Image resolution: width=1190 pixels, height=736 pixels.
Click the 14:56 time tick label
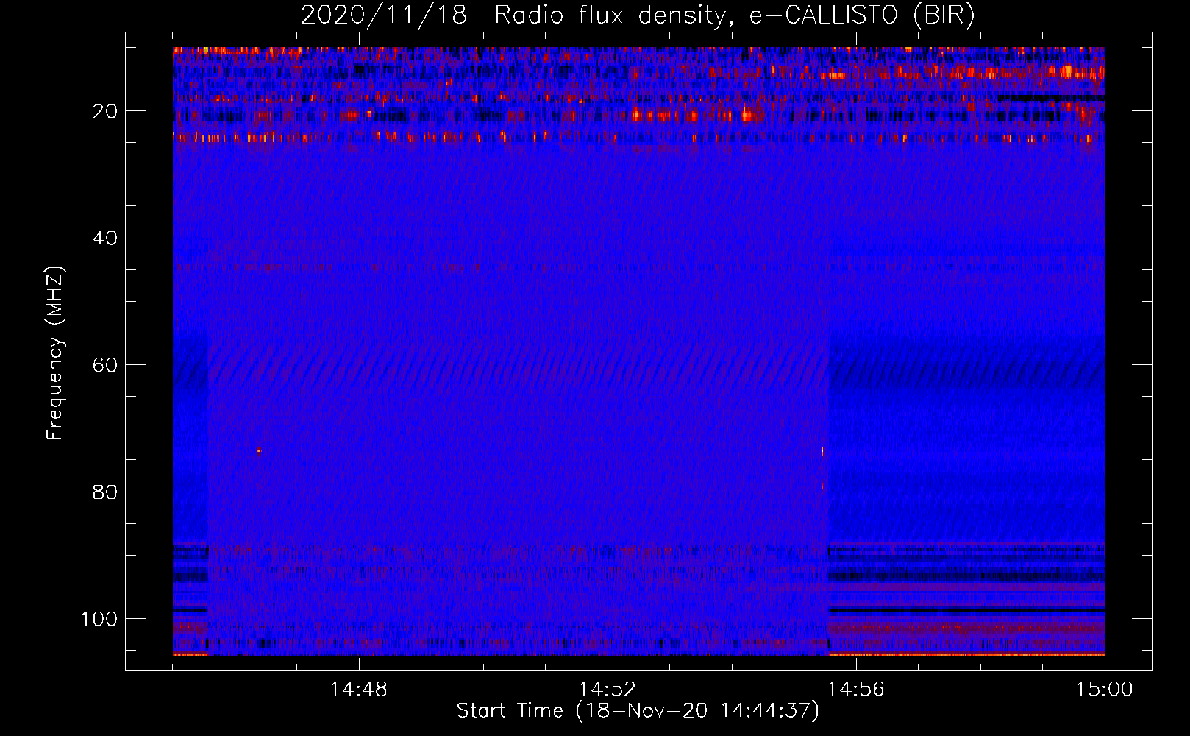pyautogui.click(x=856, y=690)
